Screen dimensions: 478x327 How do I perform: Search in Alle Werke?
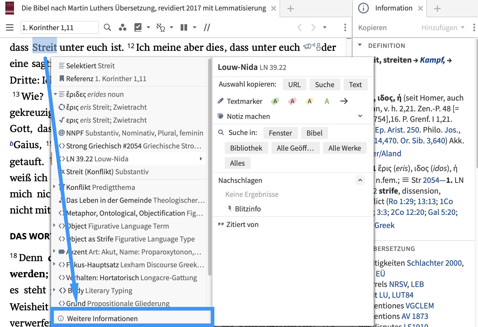click(x=344, y=148)
